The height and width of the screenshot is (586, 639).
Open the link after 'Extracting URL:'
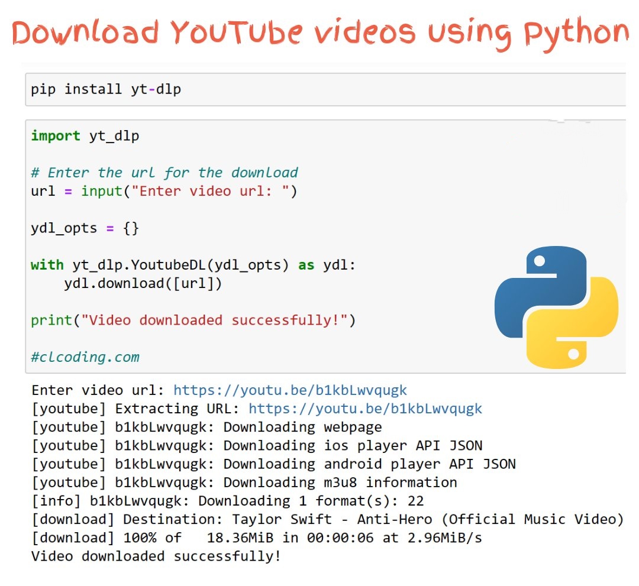click(365, 409)
